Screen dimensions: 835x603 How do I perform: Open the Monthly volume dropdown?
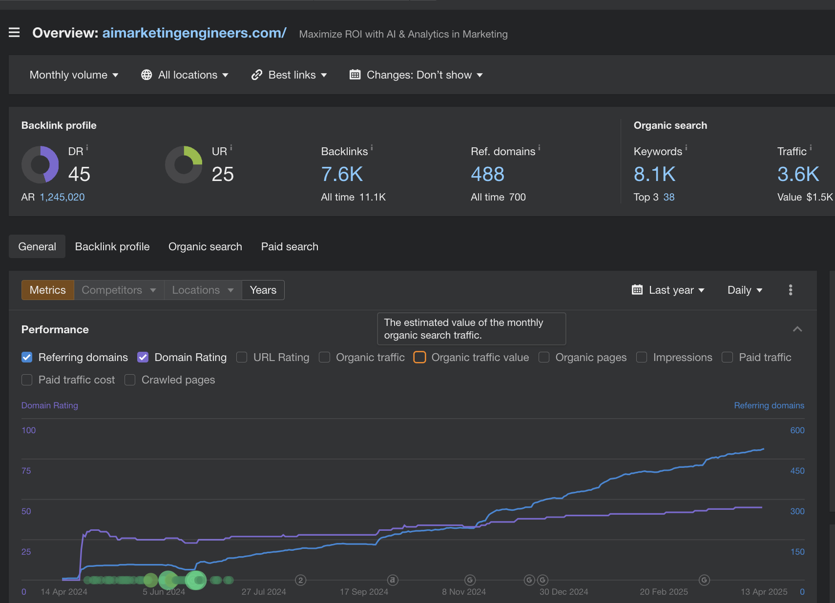(x=74, y=75)
